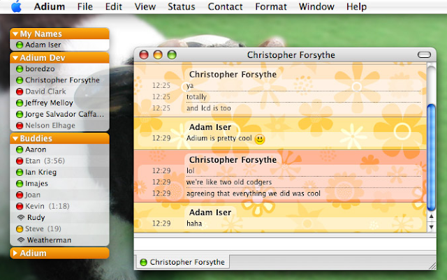The height and width of the screenshot is (280, 447).
Task: Select contact name Jeffrey Melloy
Action: click(49, 103)
